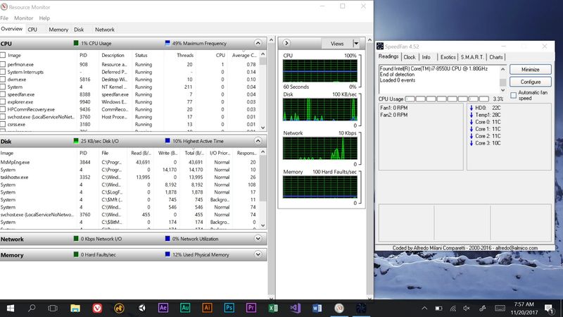Click the pen/link tray icon
This screenshot has width=563, height=317.
483,308
